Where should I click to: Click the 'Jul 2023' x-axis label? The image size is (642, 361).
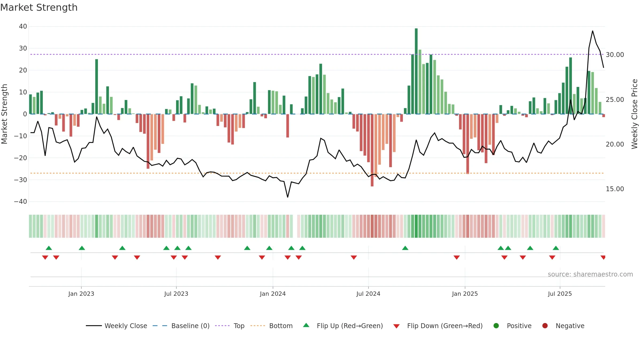pos(176,294)
